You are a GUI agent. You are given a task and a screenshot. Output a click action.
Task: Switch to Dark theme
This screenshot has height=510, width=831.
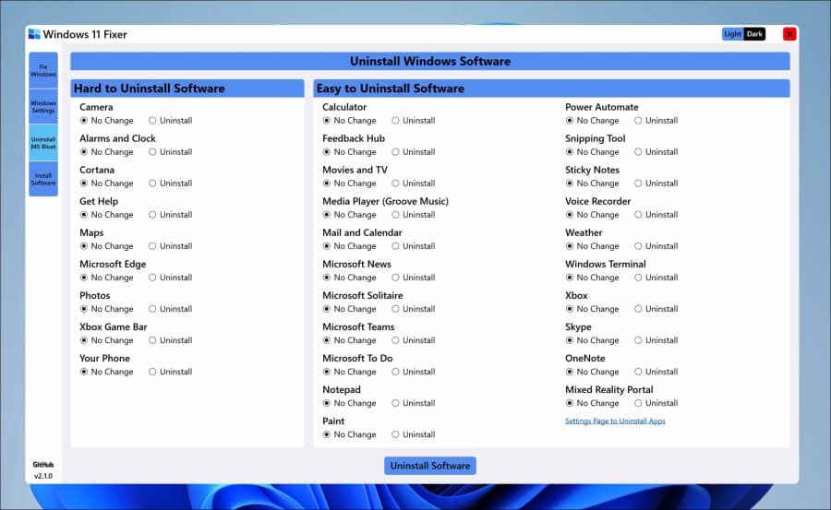click(x=754, y=34)
